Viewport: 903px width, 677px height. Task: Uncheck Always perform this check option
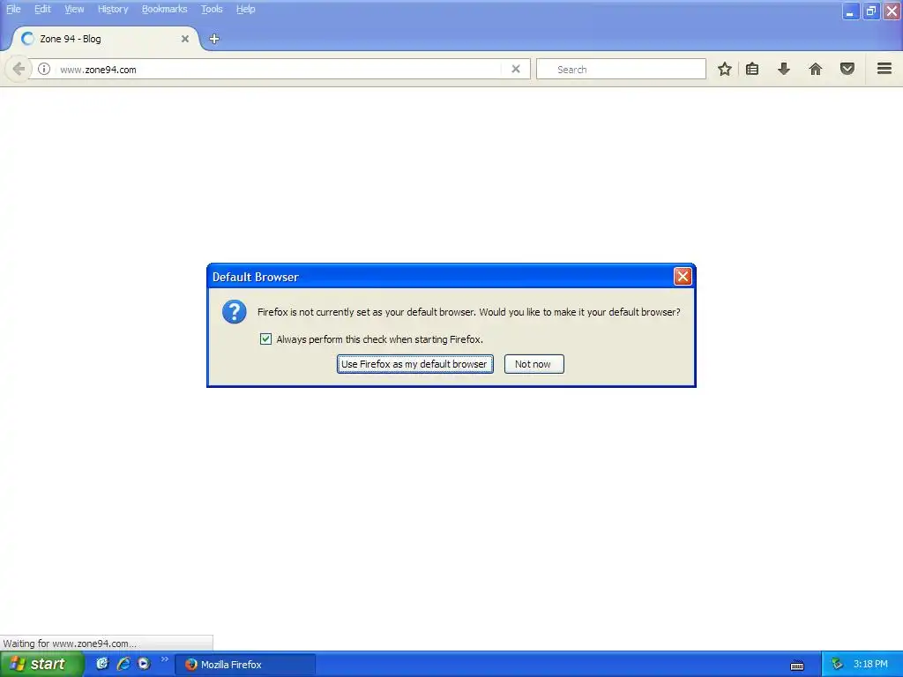click(x=265, y=339)
